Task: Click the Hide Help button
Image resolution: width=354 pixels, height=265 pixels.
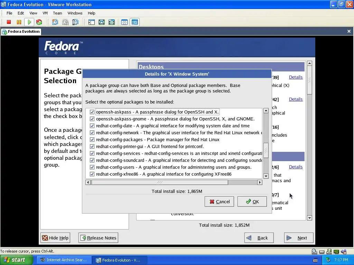Action: click(x=55, y=238)
